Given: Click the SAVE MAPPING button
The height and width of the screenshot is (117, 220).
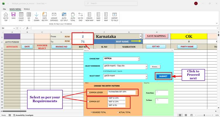Looking at the screenshot, I should (156, 36).
